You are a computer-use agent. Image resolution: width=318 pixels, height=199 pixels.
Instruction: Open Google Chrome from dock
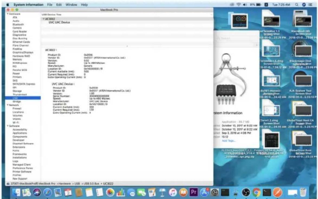pyautogui.click(x=257, y=192)
